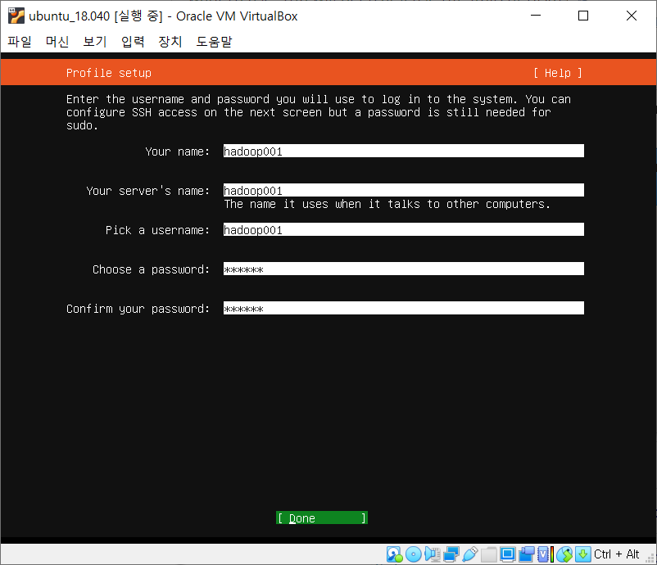Viewport: 657px width, 565px height.
Task: Open the 장치 menu
Action: click(170, 42)
